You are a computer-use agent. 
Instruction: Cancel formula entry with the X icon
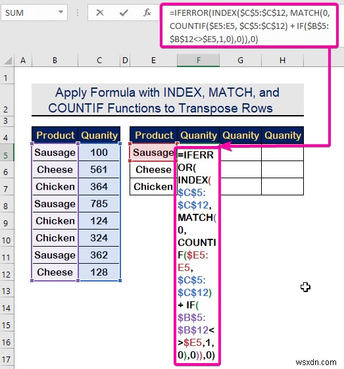tap(100, 12)
